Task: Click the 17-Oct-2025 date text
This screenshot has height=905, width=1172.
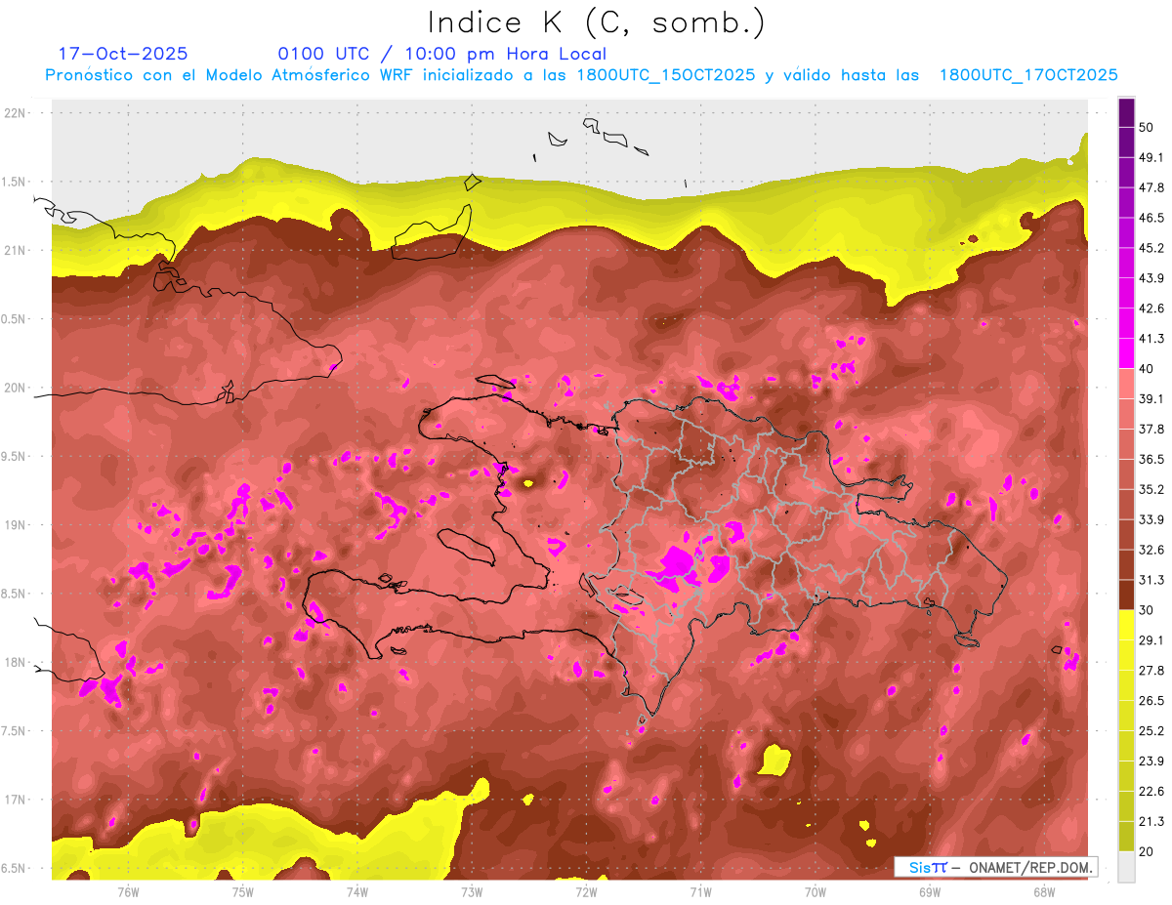Action: (123, 54)
